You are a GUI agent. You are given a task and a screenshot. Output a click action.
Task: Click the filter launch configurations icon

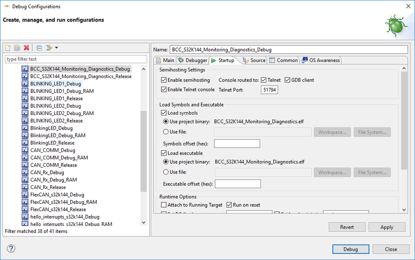[48, 48]
